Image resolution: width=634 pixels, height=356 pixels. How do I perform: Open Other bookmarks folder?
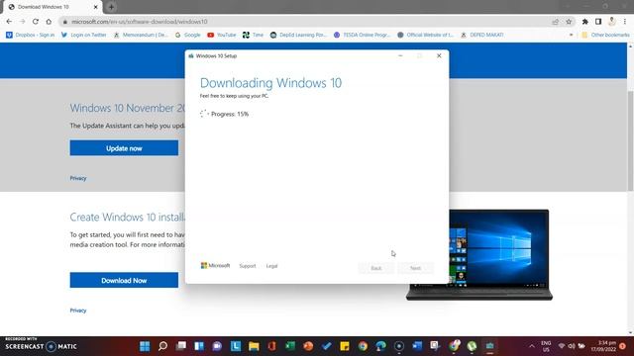point(605,36)
